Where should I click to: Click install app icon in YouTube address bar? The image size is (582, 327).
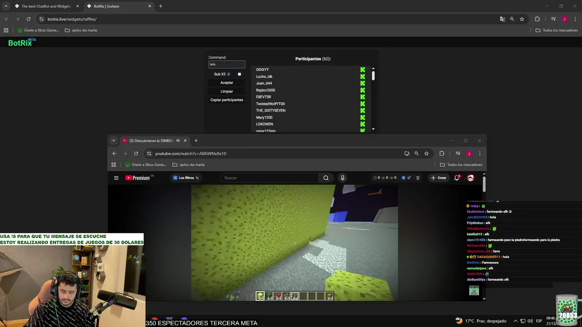pyautogui.click(x=407, y=154)
